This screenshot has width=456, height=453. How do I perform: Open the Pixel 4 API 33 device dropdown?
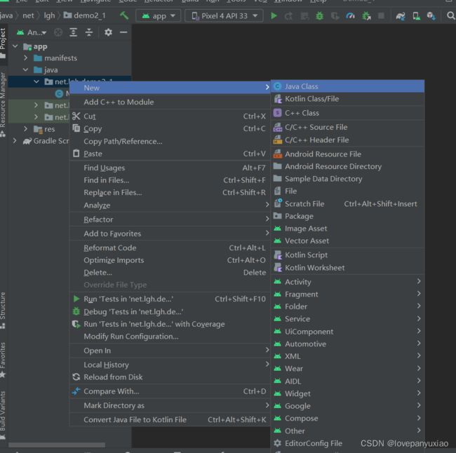224,15
